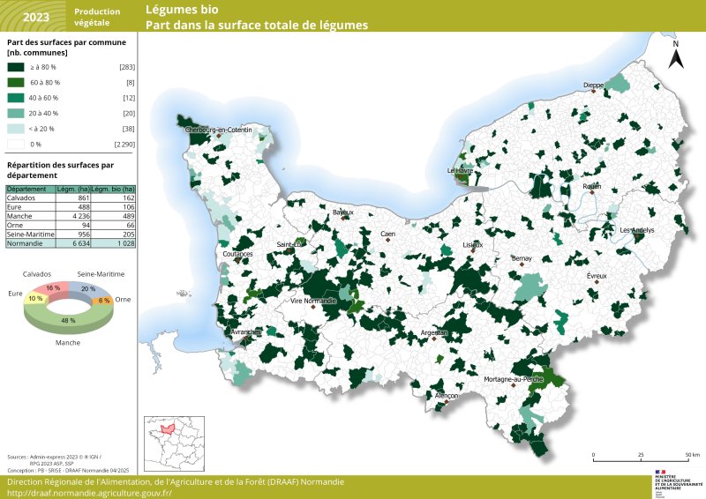This screenshot has height=499, width=706.
Task: Select the '≥ à 80 %' dark green swatch
Action: point(16,67)
